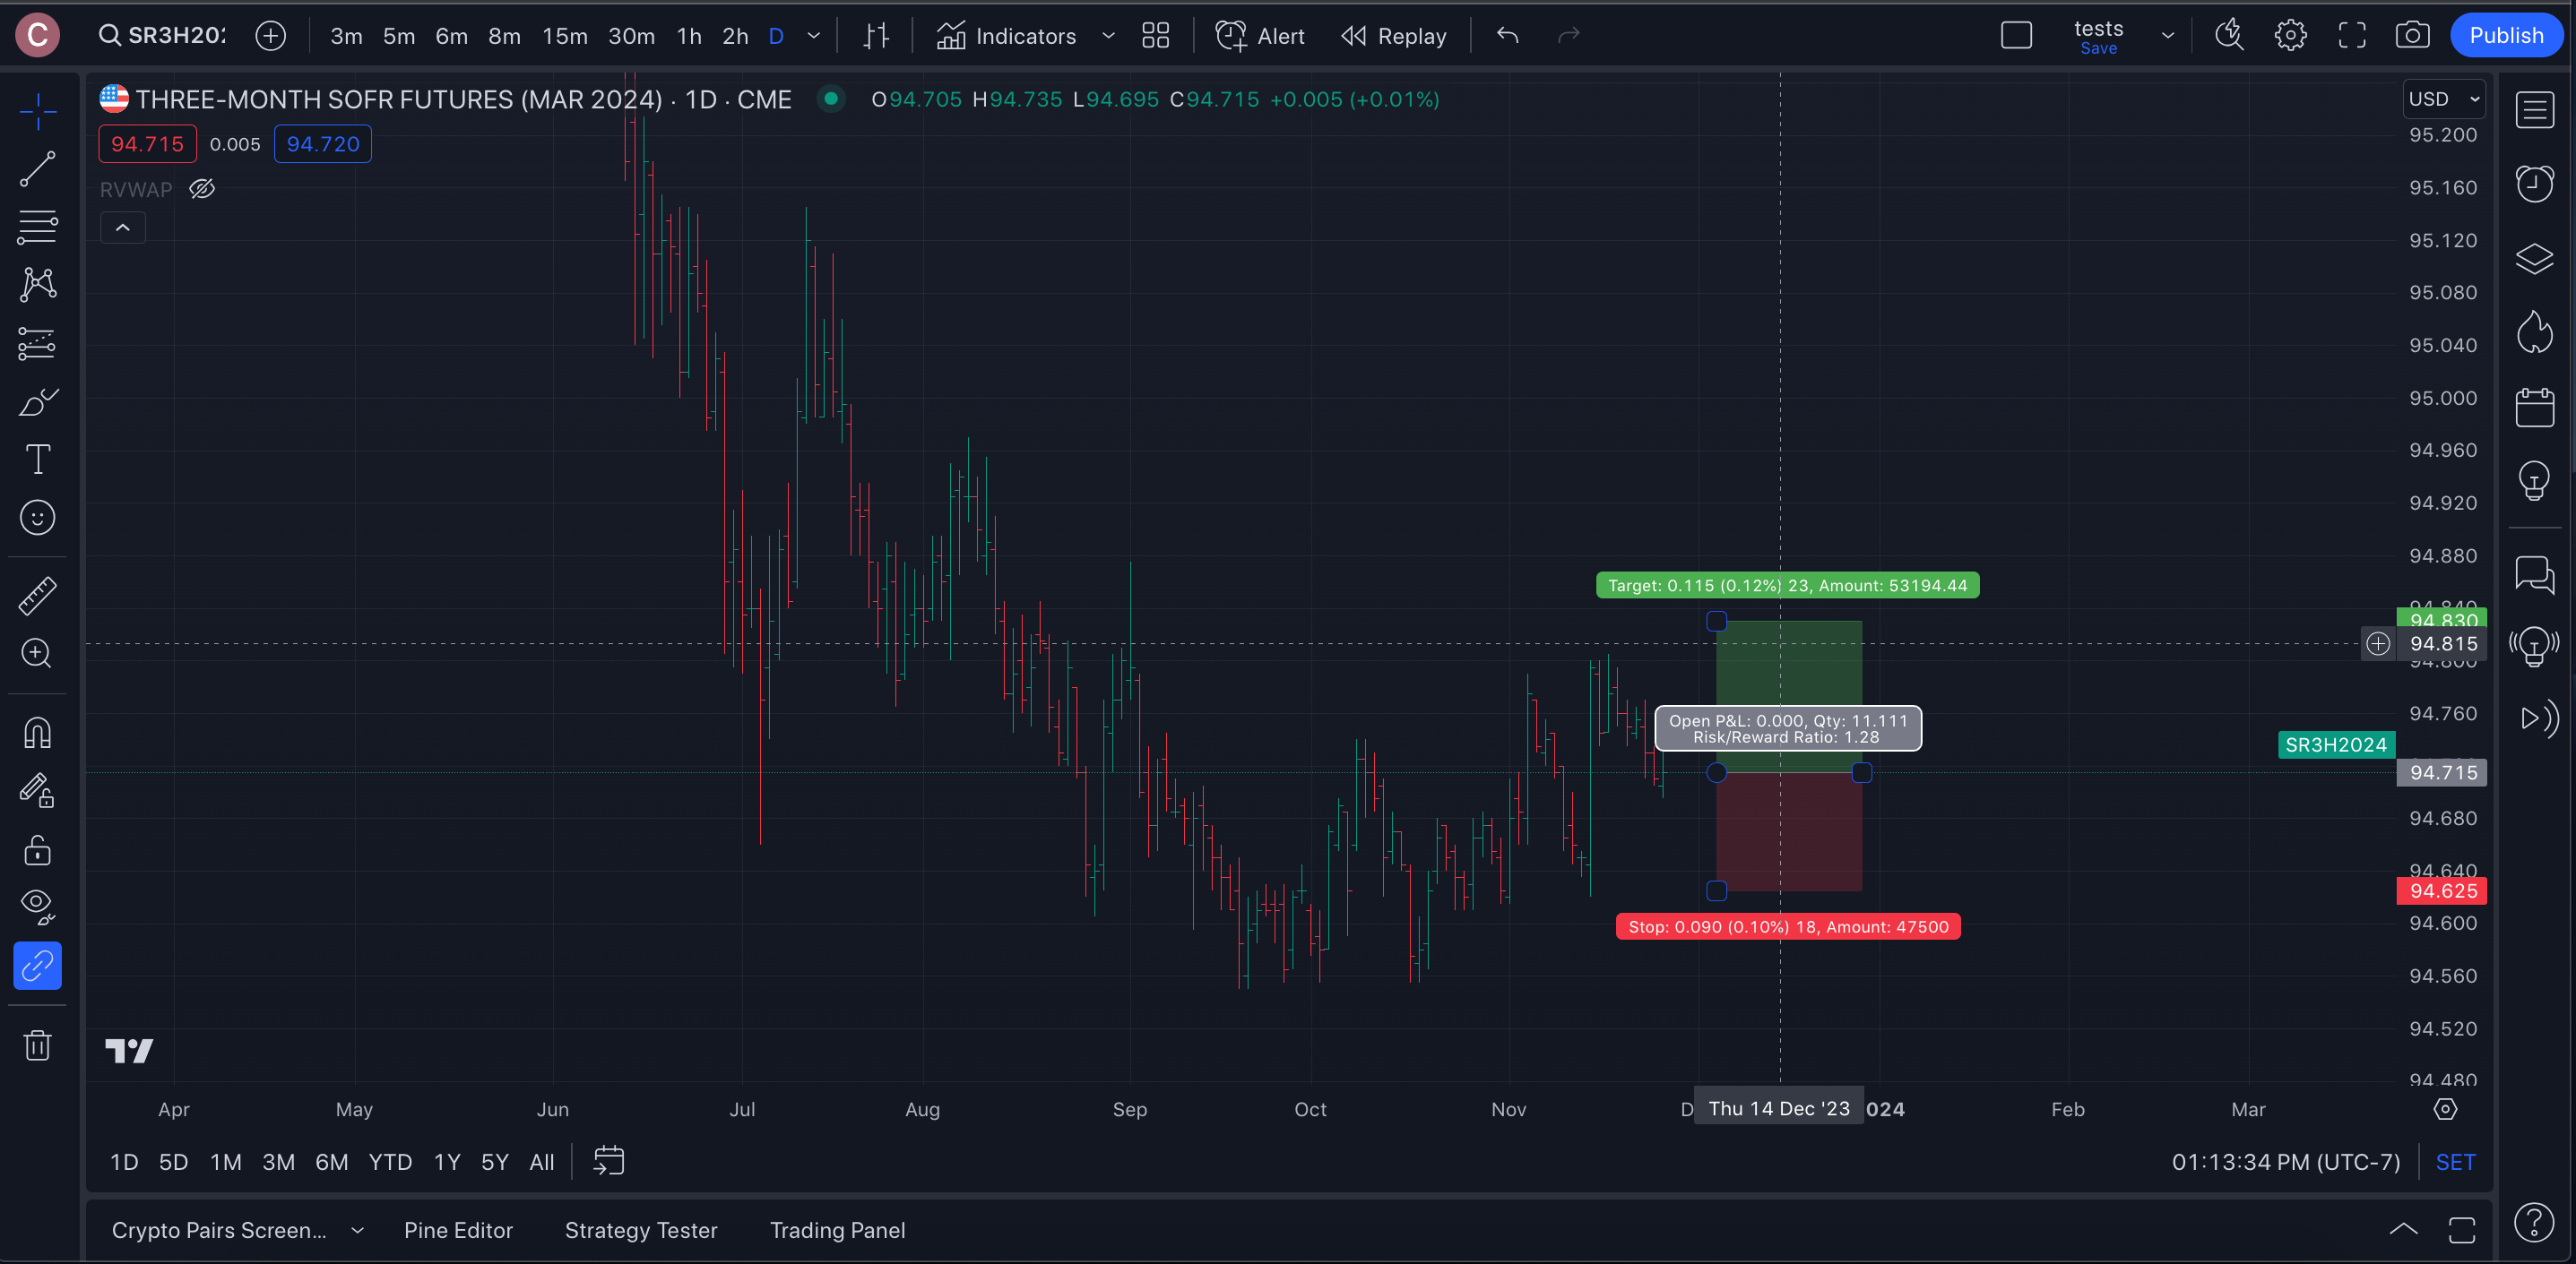Toggle lock all drawings

coord(37,850)
